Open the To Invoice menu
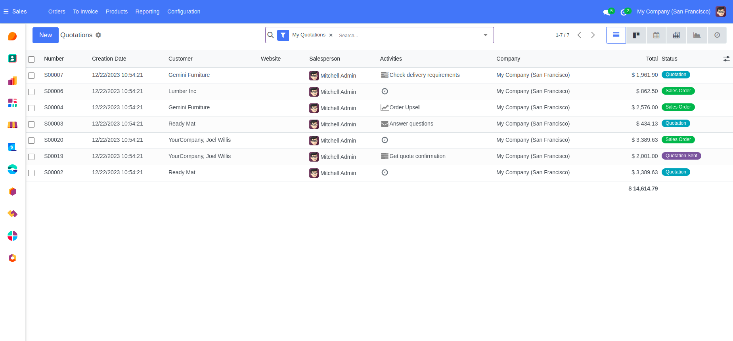This screenshot has width=733, height=341. point(85,11)
